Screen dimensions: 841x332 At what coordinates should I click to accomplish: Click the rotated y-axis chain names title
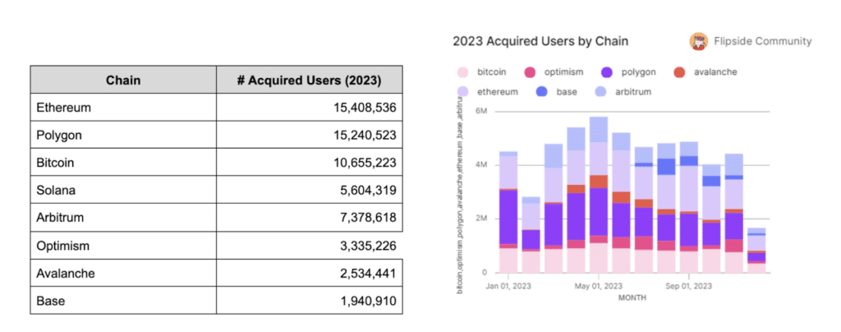coord(460,196)
